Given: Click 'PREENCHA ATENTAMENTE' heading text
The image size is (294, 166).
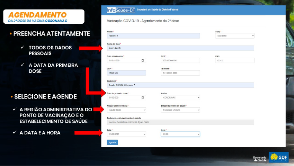Looking at the screenshot, I should coord(52,33).
